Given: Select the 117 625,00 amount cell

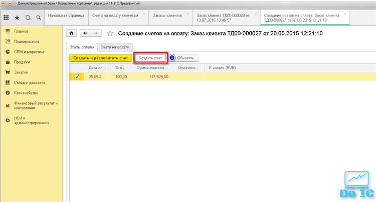Looking at the screenshot, I should pos(152,77).
